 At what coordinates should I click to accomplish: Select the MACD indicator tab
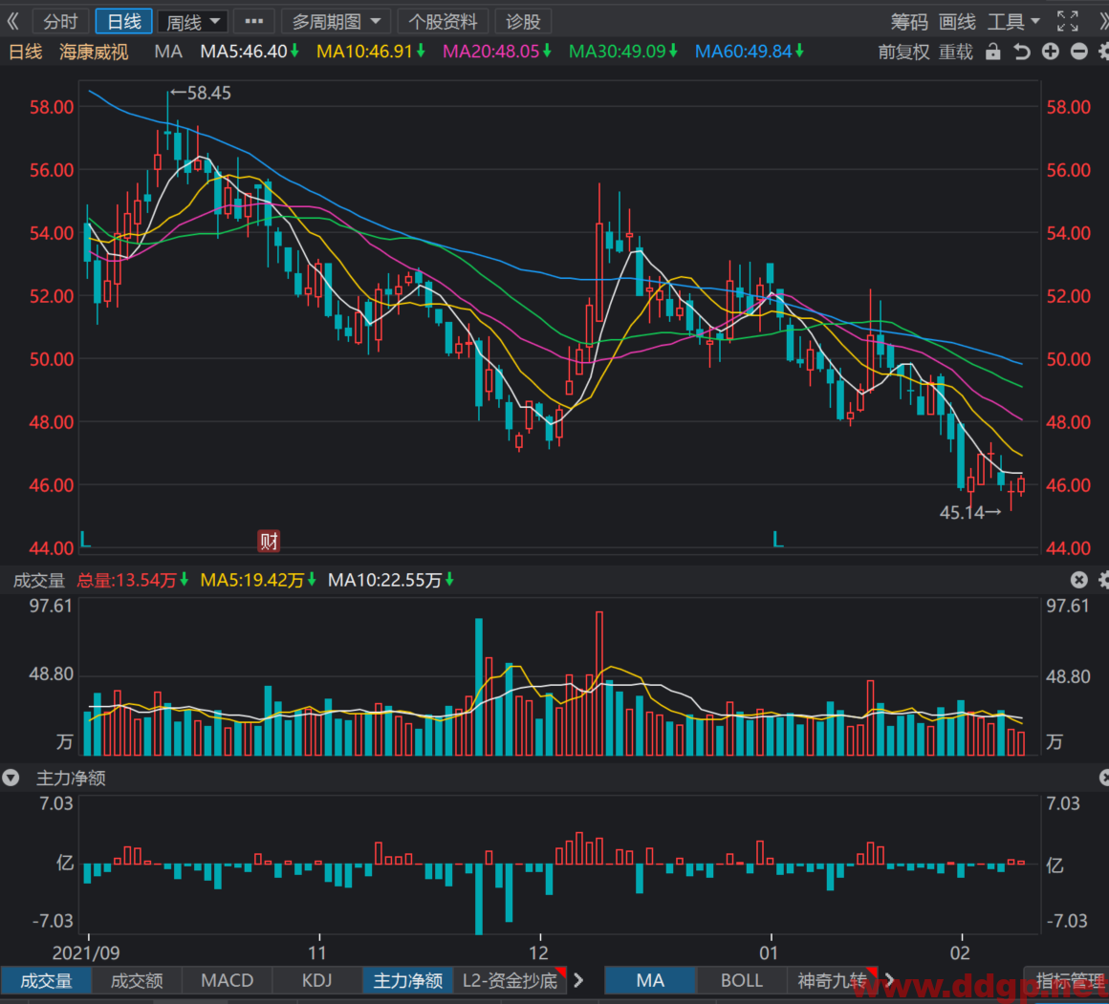tap(227, 980)
